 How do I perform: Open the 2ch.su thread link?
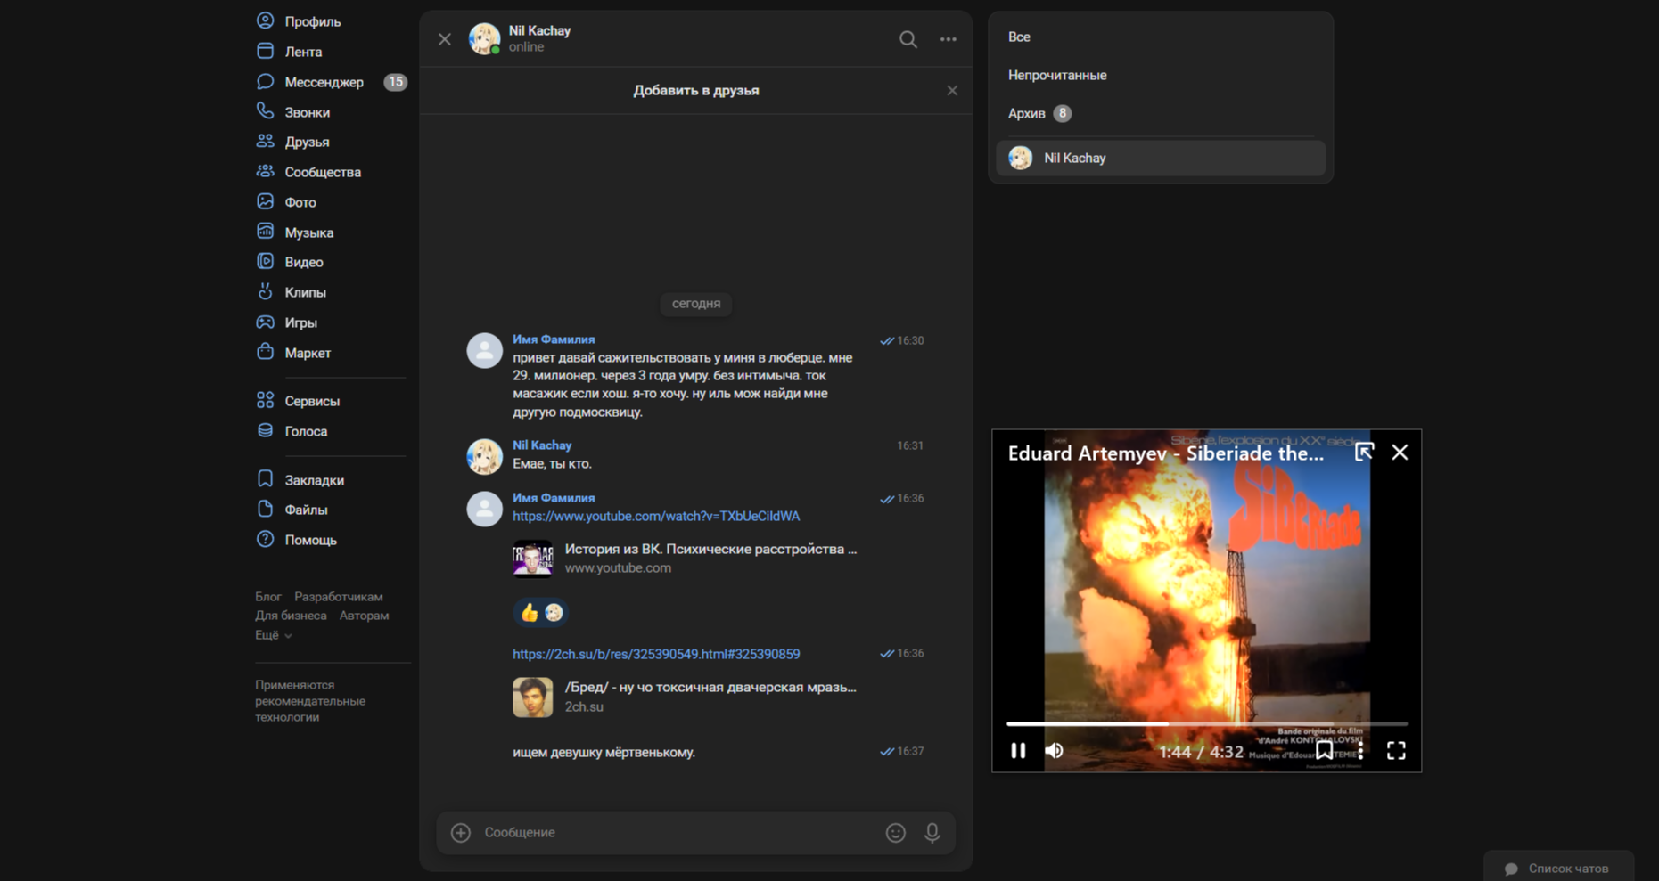coord(656,654)
